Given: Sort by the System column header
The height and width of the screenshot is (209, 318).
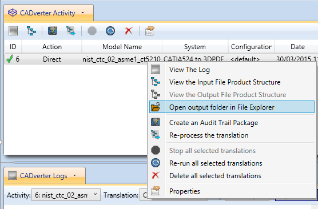Looking at the screenshot, I should tap(195, 47).
